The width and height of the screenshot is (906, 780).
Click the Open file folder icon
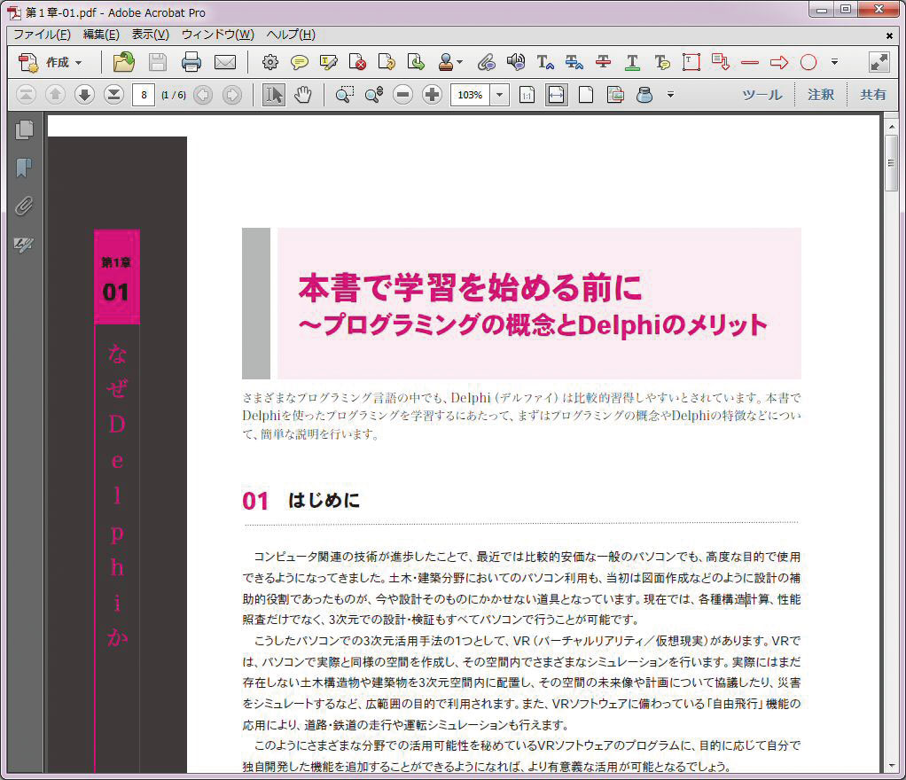pyautogui.click(x=123, y=62)
